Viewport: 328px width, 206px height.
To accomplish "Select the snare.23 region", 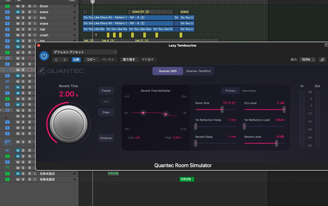I will point(152,12).
